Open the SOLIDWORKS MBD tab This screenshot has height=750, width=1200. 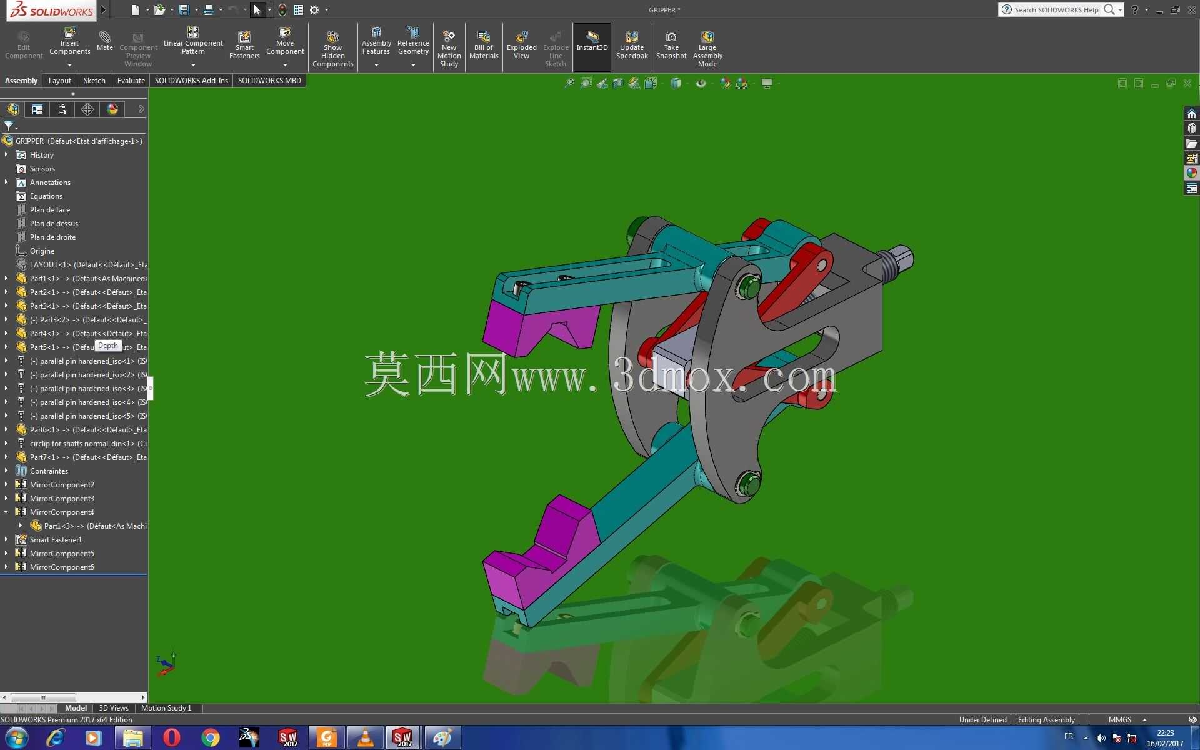pyautogui.click(x=269, y=81)
